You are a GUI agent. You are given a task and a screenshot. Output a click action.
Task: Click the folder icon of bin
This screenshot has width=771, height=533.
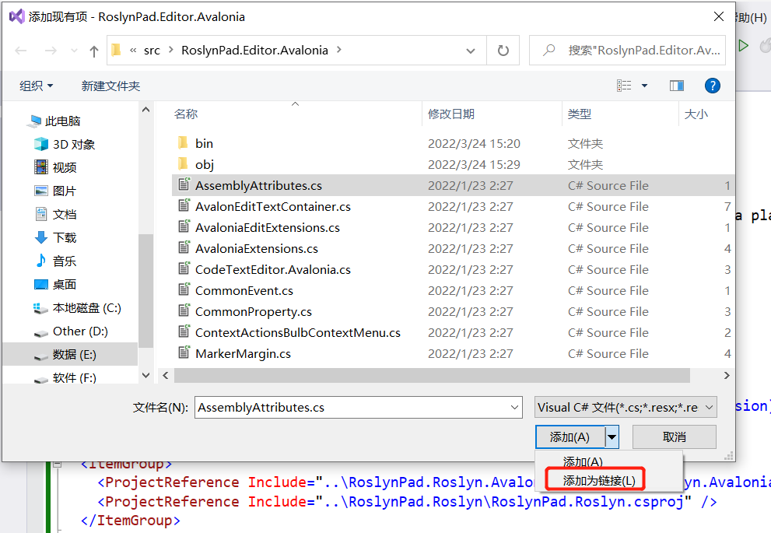(x=182, y=142)
